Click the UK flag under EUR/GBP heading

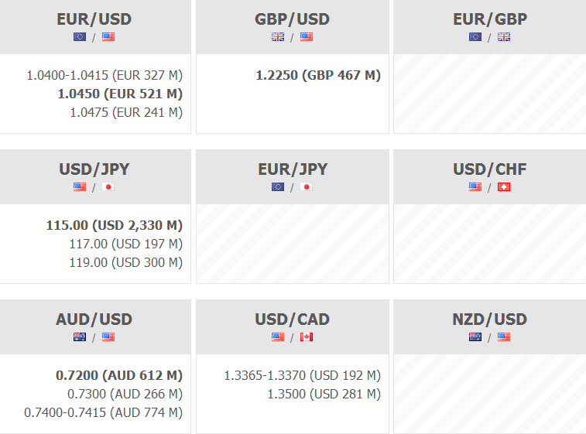(504, 36)
